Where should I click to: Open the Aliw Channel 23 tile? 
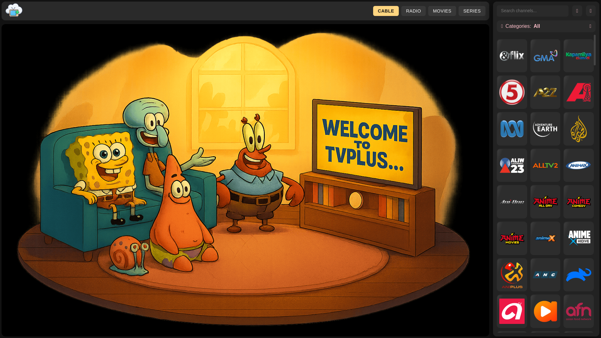click(512, 165)
